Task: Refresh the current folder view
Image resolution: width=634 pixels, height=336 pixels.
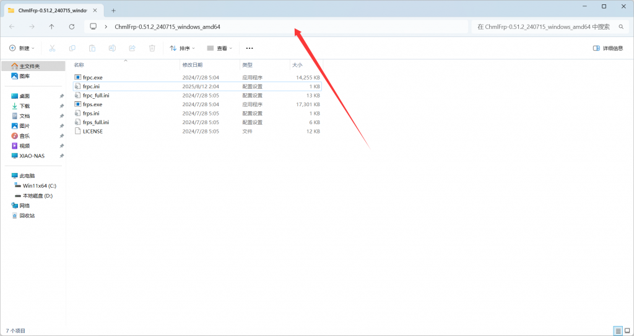Action: click(x=72, y=27)
